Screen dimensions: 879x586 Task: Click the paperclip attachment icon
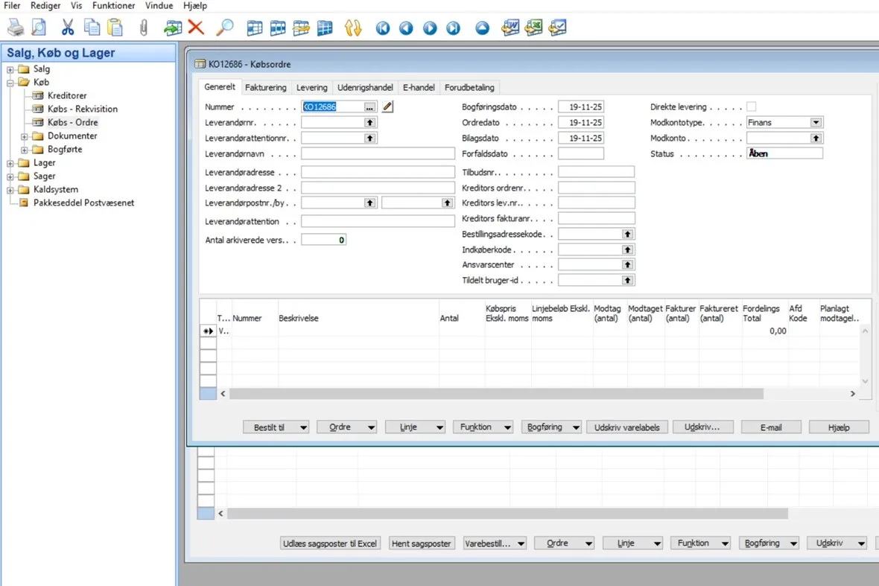144,28
